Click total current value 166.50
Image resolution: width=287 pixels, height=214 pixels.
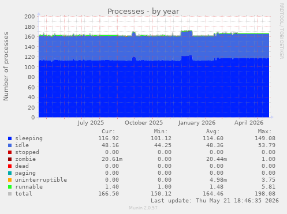(x=109, y=194)
